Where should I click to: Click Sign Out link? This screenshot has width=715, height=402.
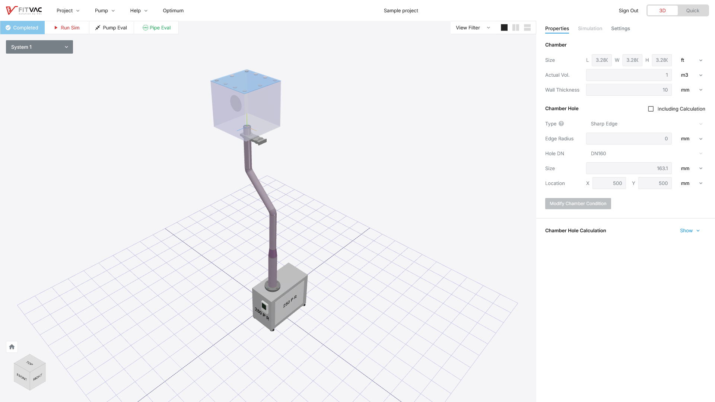coord(628,10)
